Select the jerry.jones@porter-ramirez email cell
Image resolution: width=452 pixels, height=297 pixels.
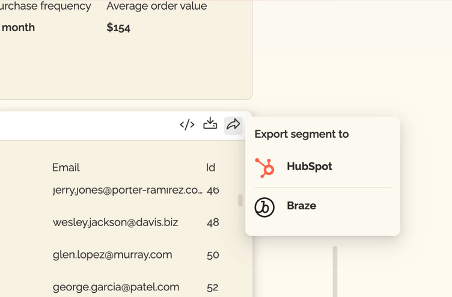[127, 191]
